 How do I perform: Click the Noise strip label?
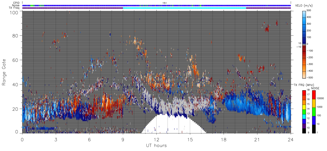pyautogui.click(x=16, y=5)
